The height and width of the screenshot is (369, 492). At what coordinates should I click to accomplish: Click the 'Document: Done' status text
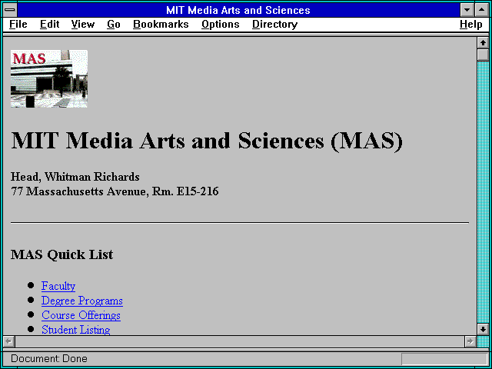tap(49, 358)
